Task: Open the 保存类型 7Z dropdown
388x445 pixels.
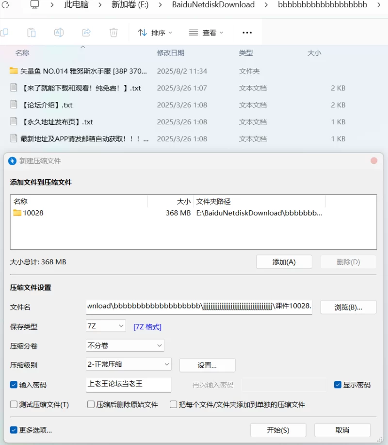Action: pyautogui.click(x=106, y=326)
